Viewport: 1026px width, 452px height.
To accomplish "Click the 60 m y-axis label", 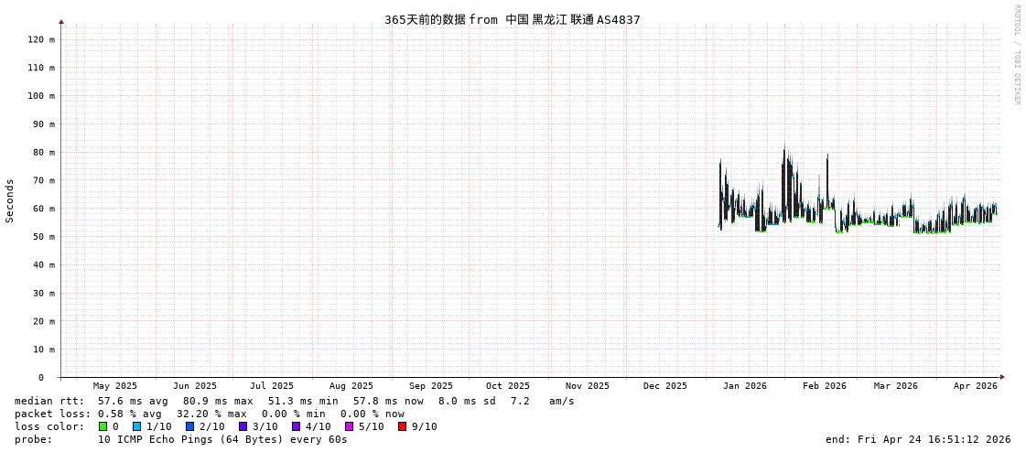I will point(41,209).
